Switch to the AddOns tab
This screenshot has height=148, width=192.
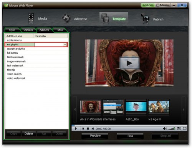(x=44, y=30)
